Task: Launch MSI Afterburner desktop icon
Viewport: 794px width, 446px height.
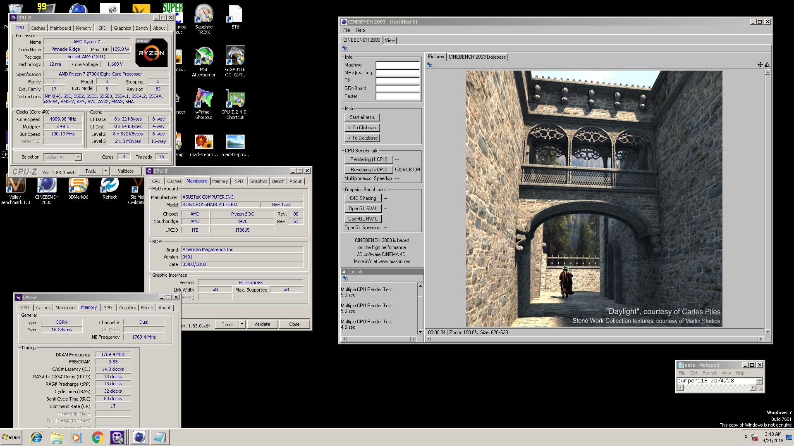Action: (204, 62)
